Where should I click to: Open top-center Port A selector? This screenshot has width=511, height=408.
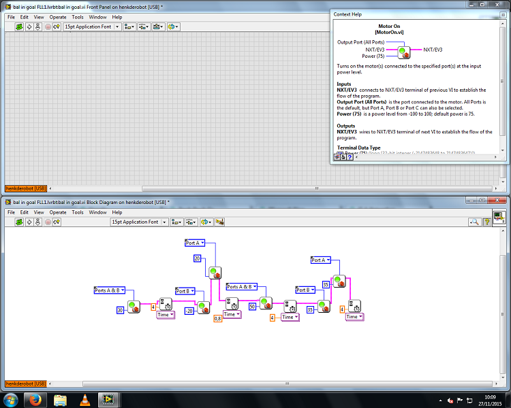(x=195, y=243)
